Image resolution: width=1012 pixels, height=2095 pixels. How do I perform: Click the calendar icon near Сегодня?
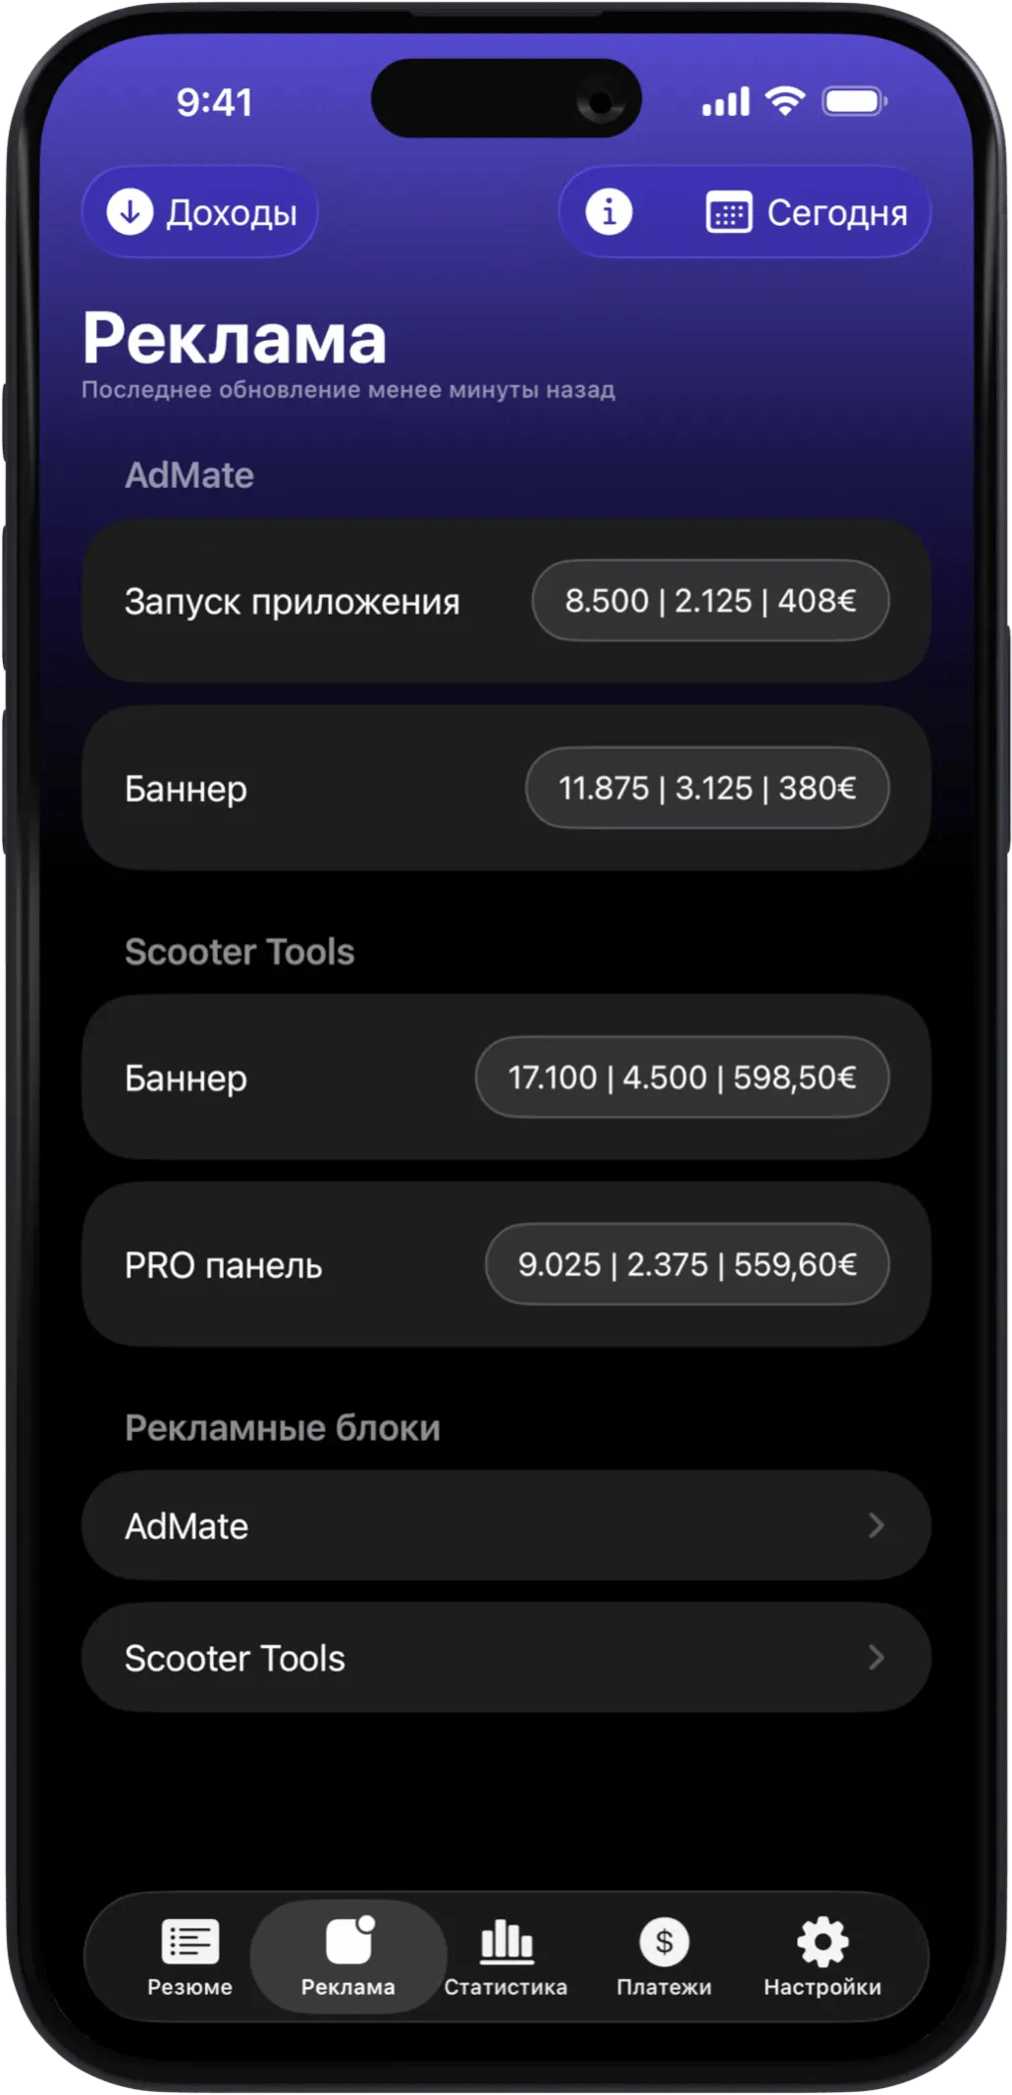[x=728, y=213]
